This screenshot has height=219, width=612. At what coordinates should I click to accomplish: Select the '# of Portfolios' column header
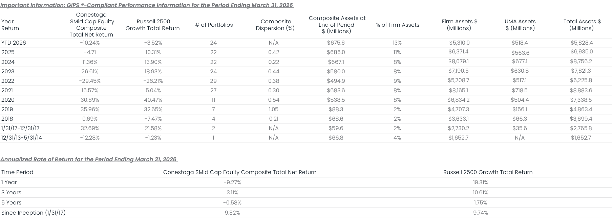click(x=214, y=25)
